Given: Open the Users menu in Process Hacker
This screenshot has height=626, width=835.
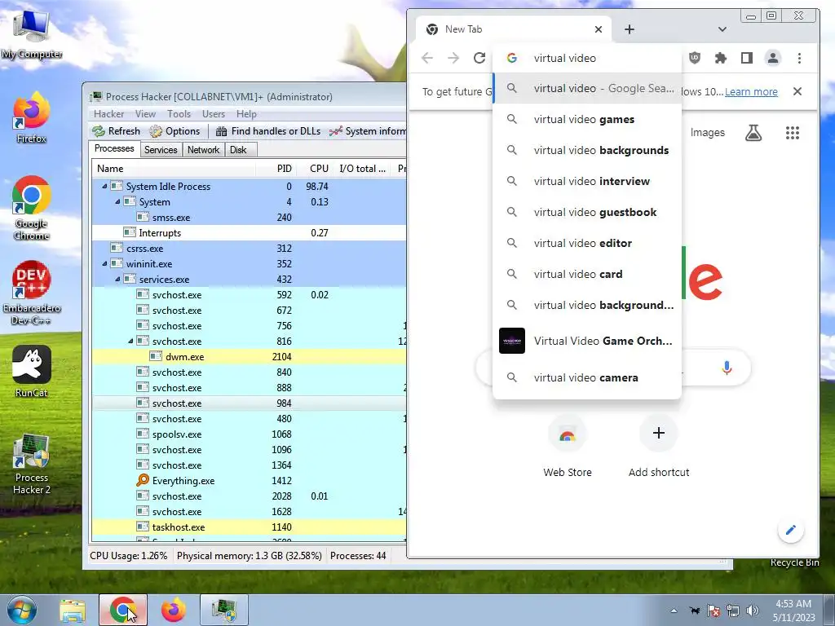Looking at the screenshot, I should (214, 114).
